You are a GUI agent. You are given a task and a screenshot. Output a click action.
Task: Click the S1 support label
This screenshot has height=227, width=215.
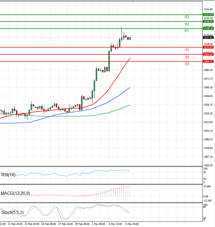click(187, 50)
